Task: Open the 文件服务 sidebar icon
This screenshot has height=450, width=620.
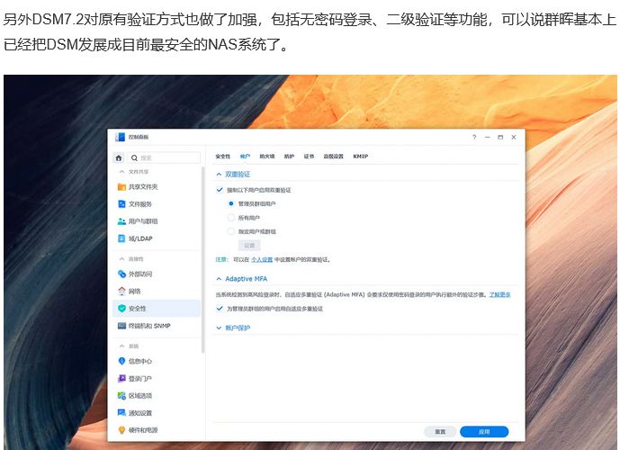Action: point(121,204)
